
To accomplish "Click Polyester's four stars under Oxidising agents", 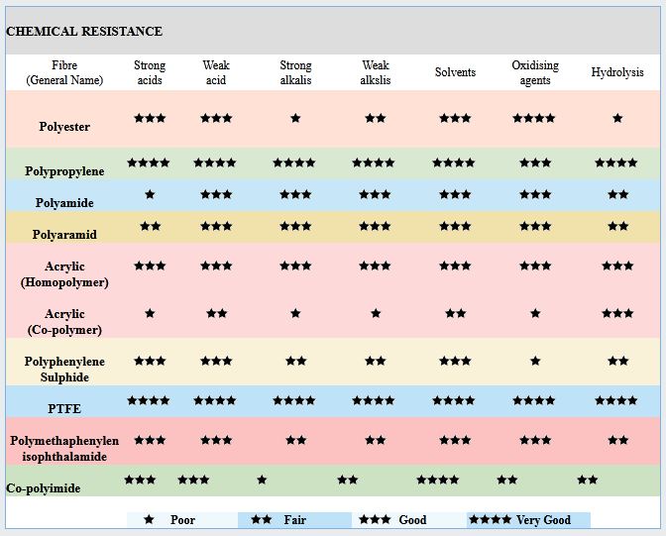I will coord(534,119).
